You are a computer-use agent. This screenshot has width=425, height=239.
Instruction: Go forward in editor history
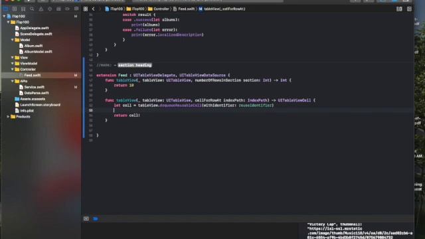[100, 9]
